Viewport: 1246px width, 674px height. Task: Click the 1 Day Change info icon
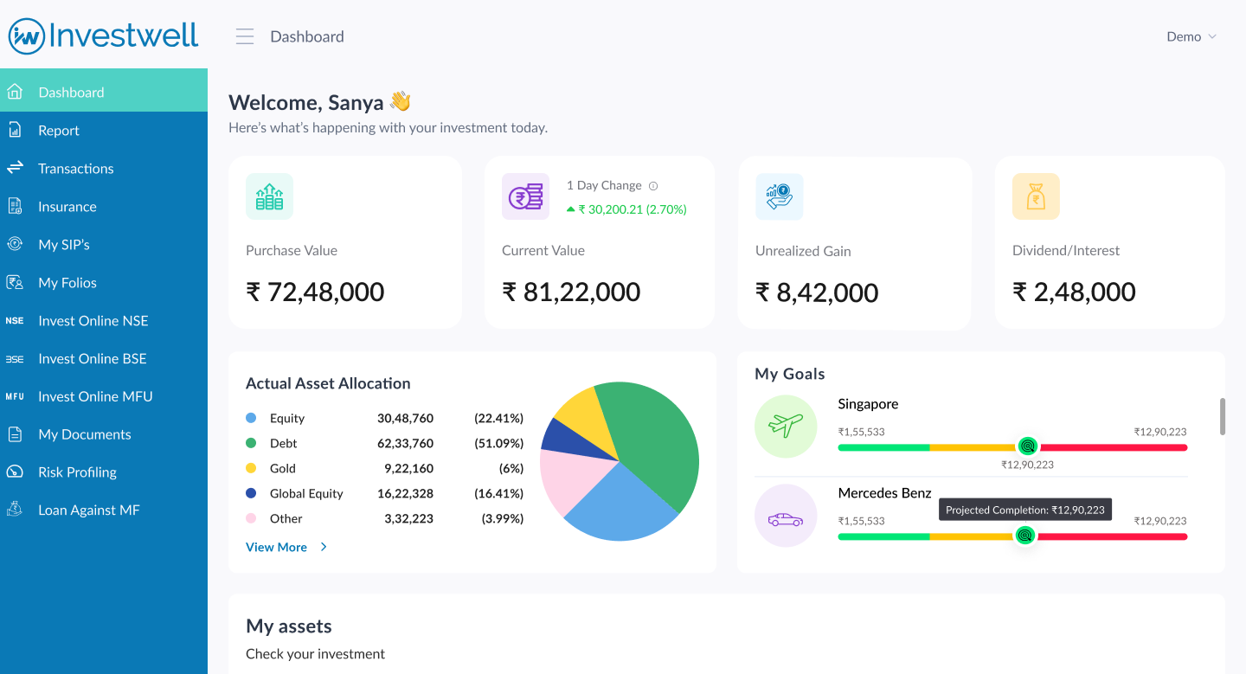652,185
